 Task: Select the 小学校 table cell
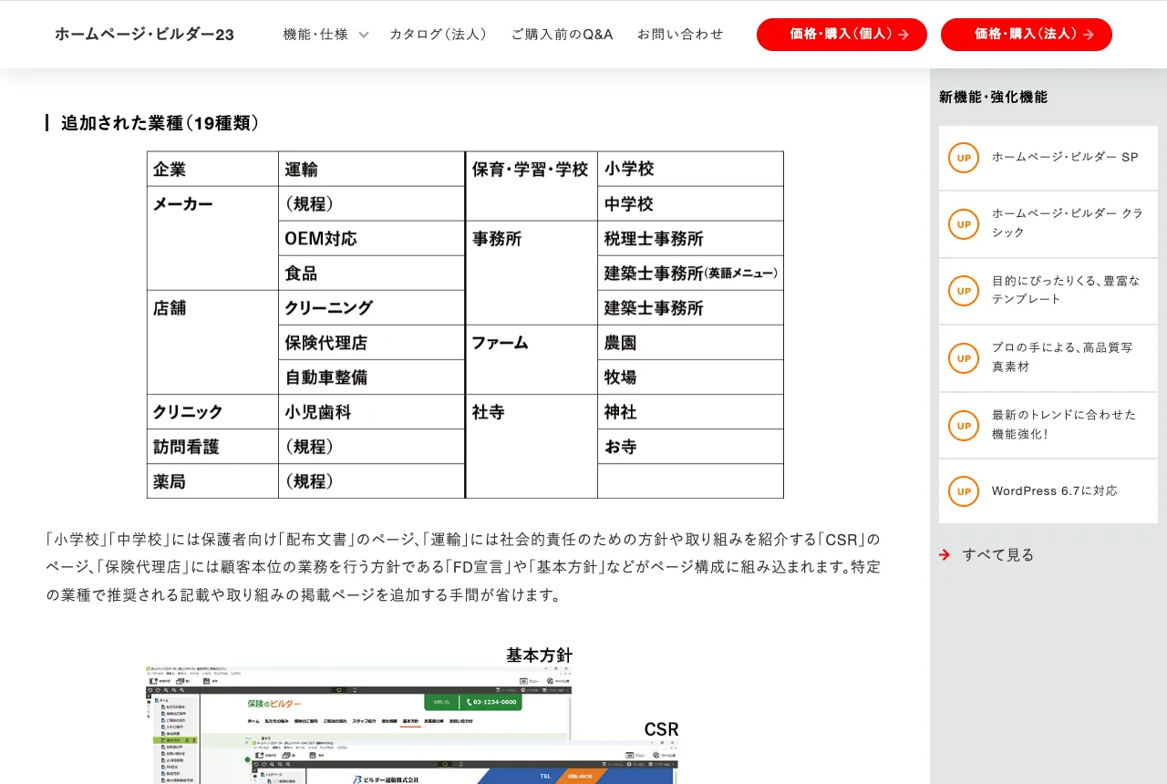[691, 170]
